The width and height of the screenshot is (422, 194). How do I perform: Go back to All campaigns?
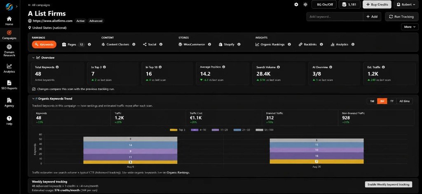point(39,5)
